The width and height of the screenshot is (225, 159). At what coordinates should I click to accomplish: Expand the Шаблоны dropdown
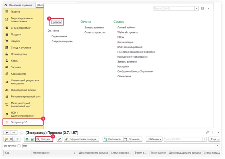coord(154,139)
